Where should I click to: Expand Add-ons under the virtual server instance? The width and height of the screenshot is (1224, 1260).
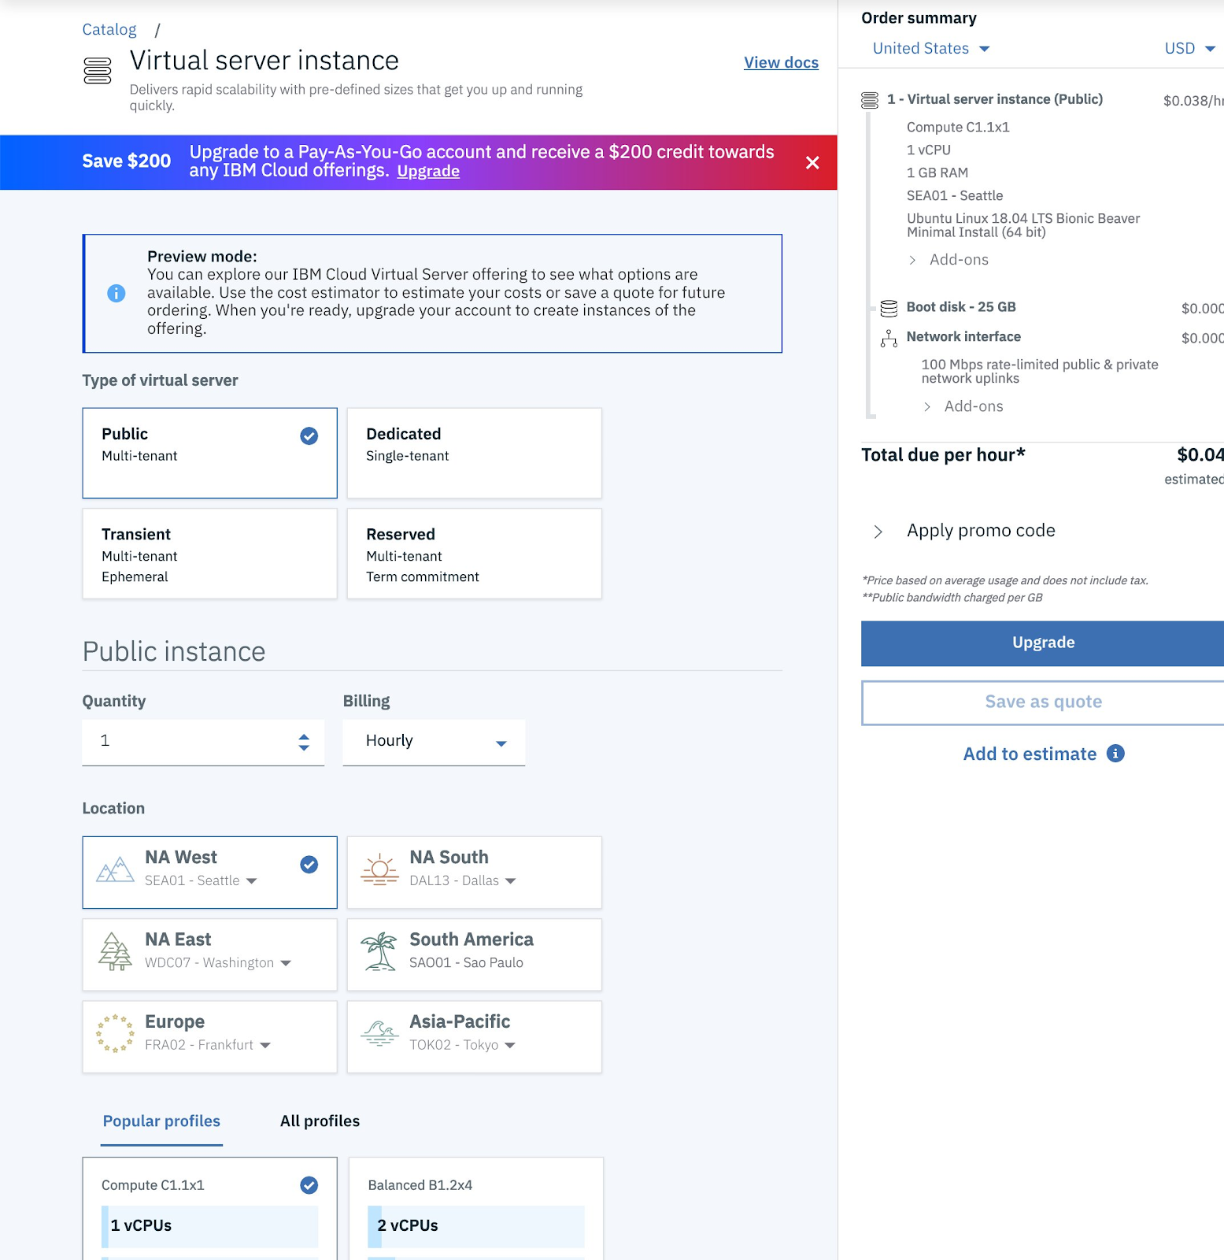(x=949, y=260)
